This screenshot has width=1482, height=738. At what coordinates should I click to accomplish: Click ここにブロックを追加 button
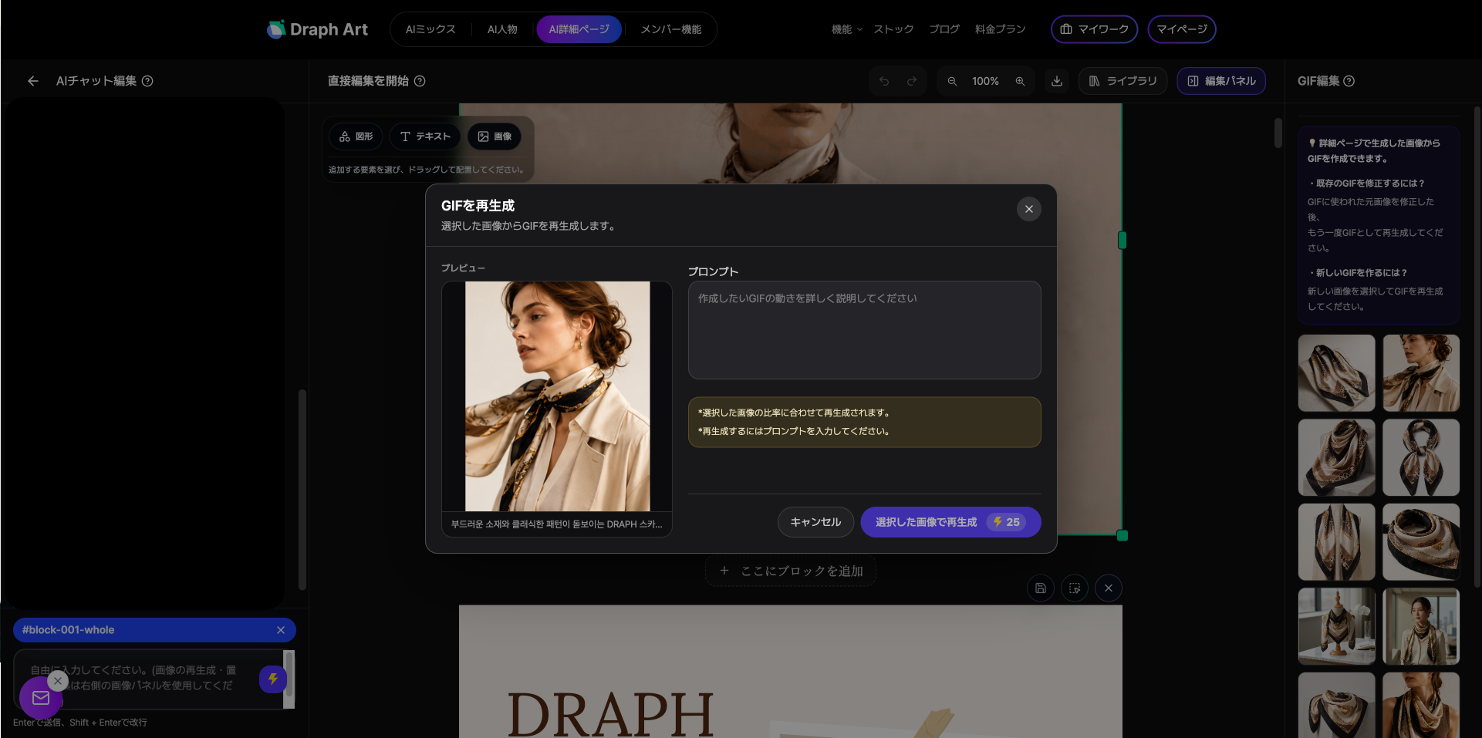[x=791, y=571]
